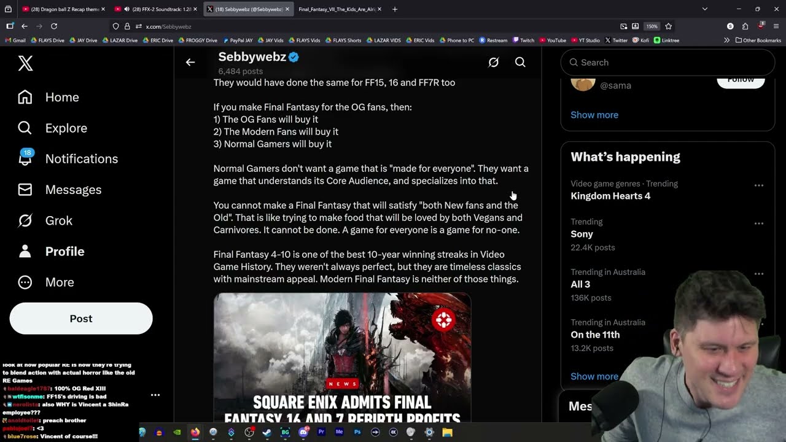Open Twitch bookmark
786x442 pixels.
click(523, 41)
